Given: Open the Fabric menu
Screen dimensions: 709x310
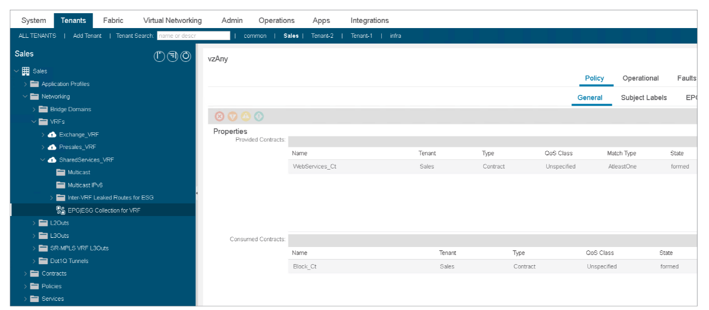Looking at the screenshot, I should (113, 21).
